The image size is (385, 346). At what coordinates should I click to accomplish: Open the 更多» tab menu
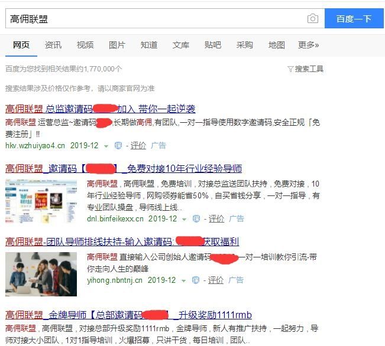(308, 45)
